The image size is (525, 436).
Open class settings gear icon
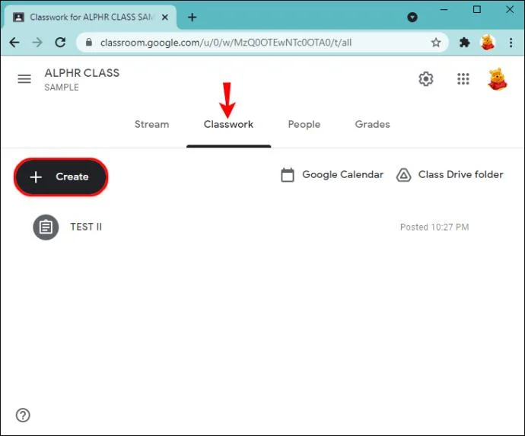[x=426, y=79]
